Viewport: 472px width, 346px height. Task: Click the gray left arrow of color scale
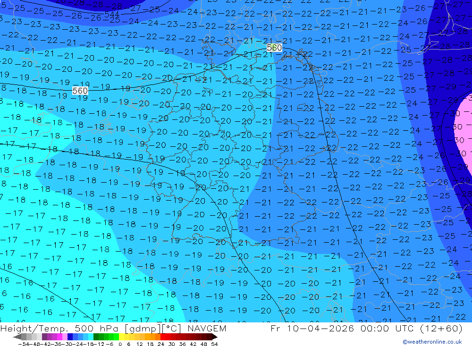pyautogui.click(x=17, y=337)
